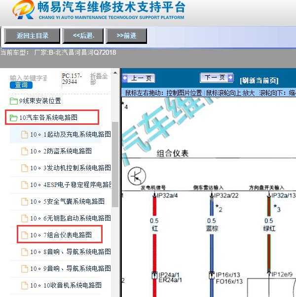Click the IP24a/1 connector label
The height and width of the screenshot is (297, 296).
click(x=169, y=275)
